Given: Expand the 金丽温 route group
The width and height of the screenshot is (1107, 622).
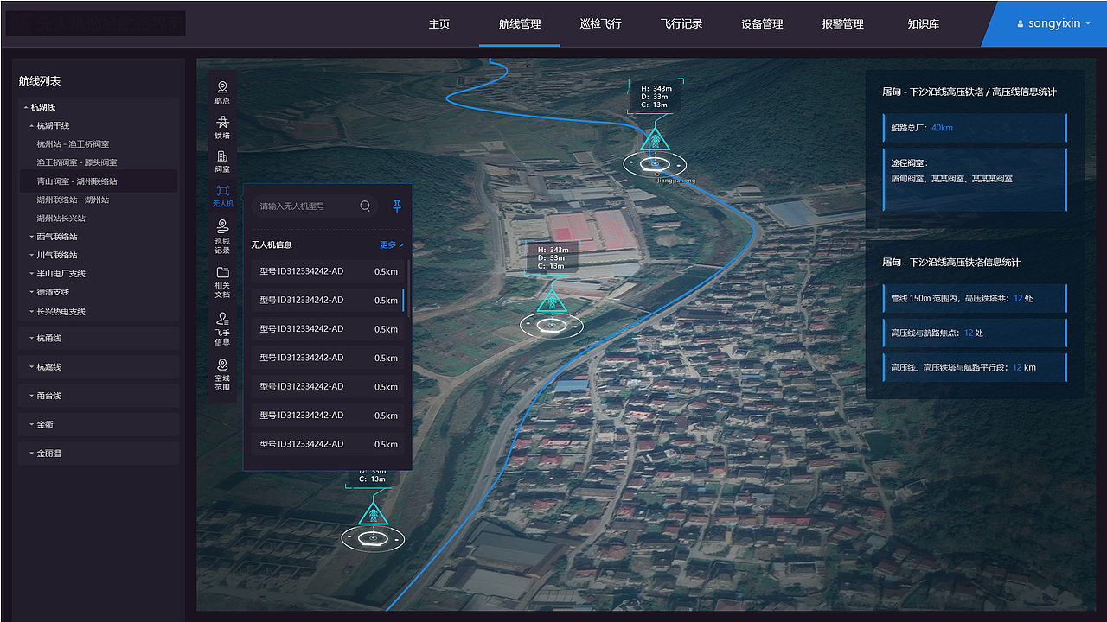Looking at the screenshot, I should click(x=99, y=453).
